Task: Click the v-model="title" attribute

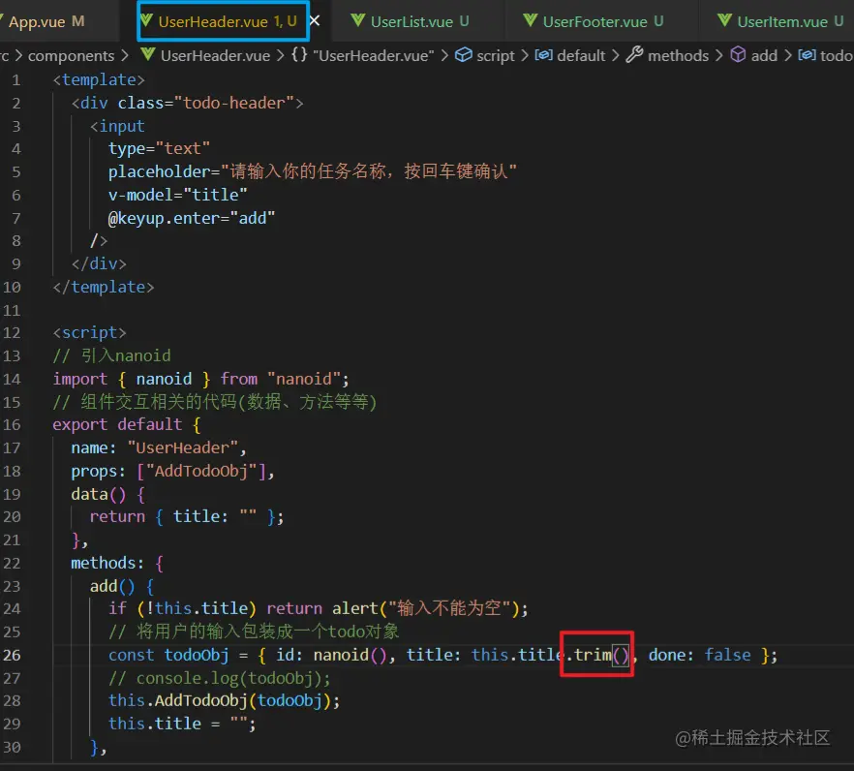Action: 177,195
